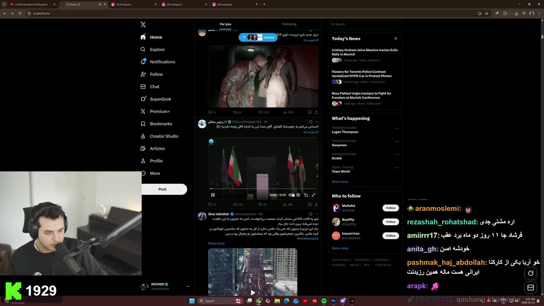Follow the Moltafet account
Image resolution: width=544 pixels, height=306 pixels.
click(x=391, y=208)
